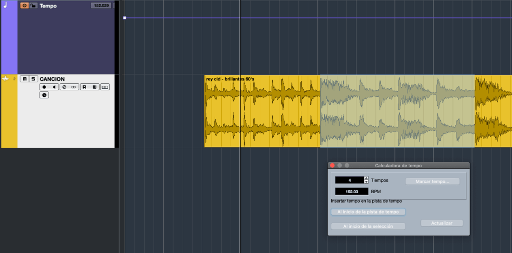This screenshot has width=512, height=253.
Task: Click the Tempo track lock icon
Action: (33, 5)
